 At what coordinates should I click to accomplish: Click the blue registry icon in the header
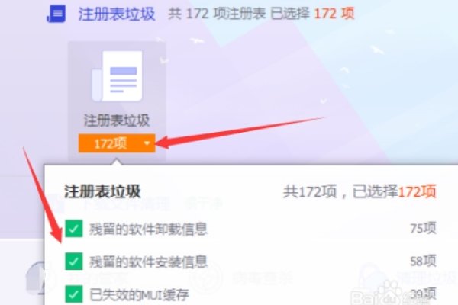pos(56,14)
